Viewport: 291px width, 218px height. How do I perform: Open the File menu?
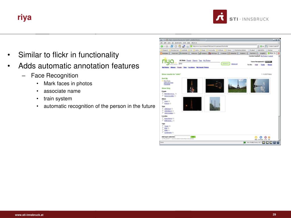161,43
